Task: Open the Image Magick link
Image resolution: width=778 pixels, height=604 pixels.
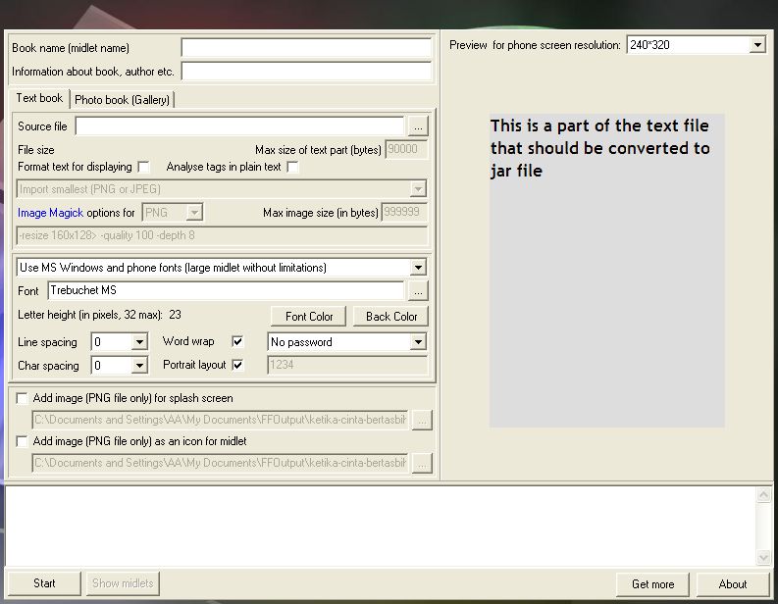Action: (50, 213)
